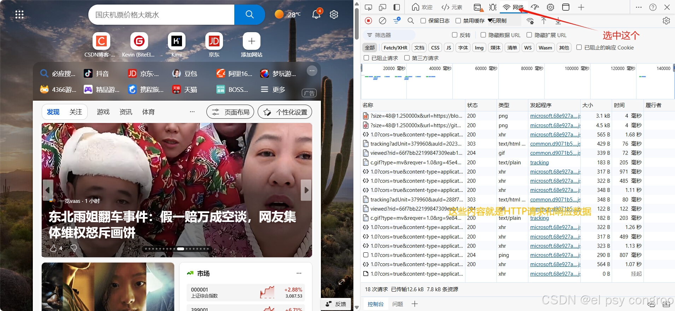Select the 游戏 feed tab

point(103,112)
